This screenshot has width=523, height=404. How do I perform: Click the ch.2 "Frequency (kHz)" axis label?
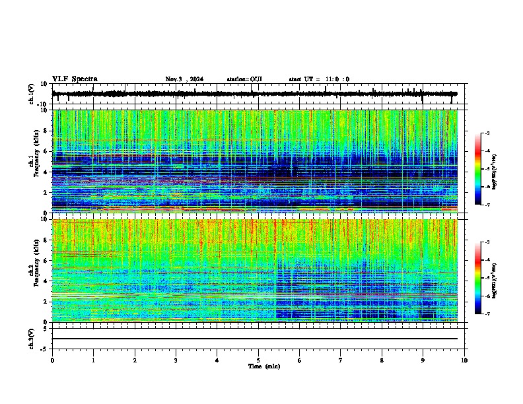[36, 263]
